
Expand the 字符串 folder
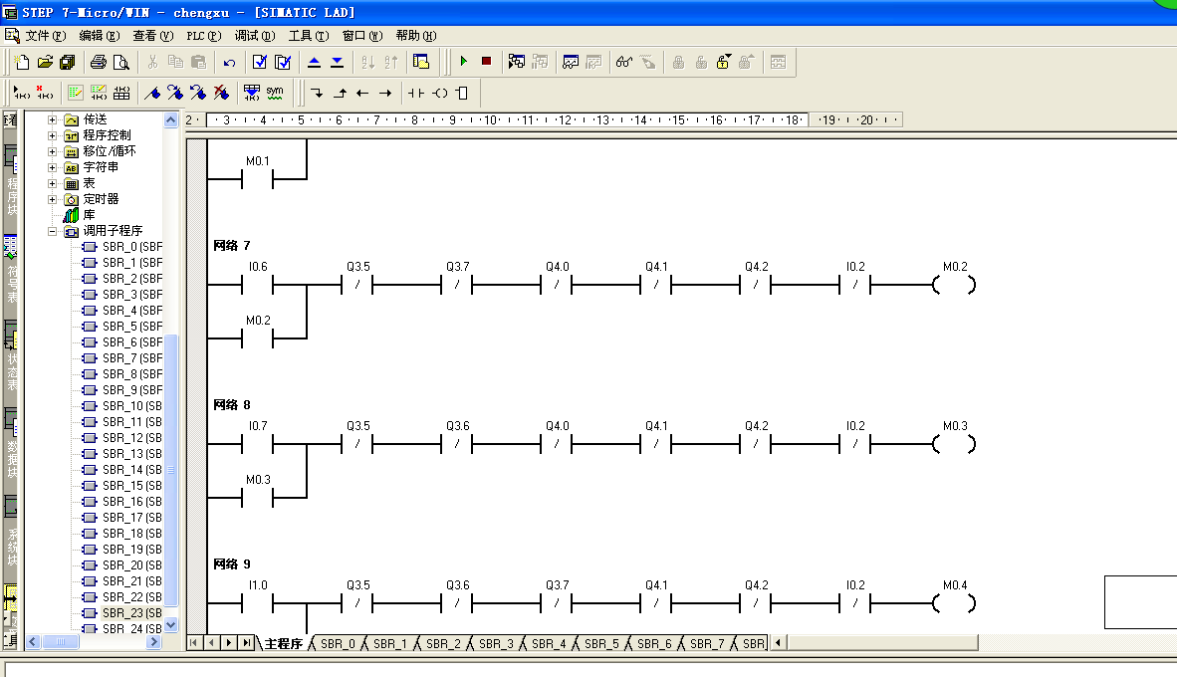pyautogui.click(x=53, y=167)
